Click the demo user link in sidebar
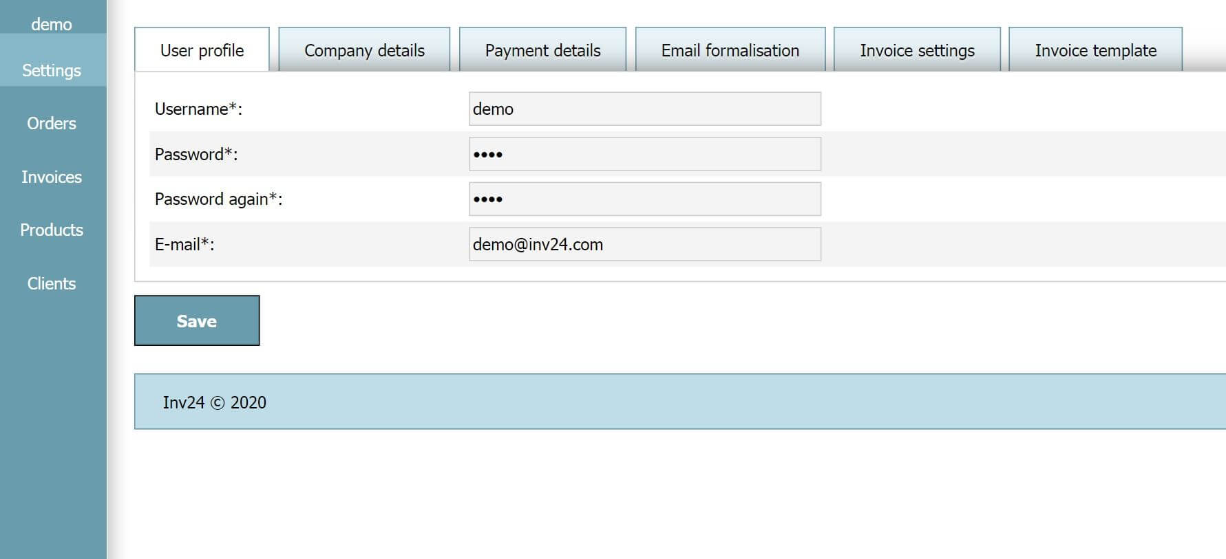Screen dimensions: 1226x559 tap(52, 24)
